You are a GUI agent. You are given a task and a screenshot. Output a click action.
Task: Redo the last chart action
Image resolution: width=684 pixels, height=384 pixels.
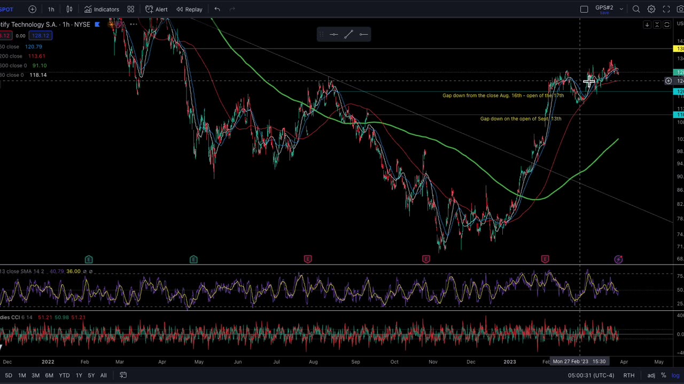[x=232, y=9]
